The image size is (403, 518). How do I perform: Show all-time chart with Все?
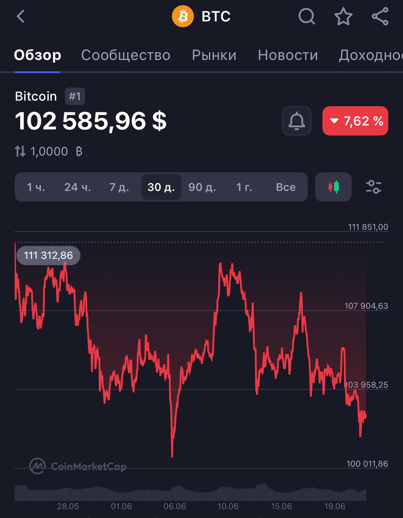pos(285,187)
